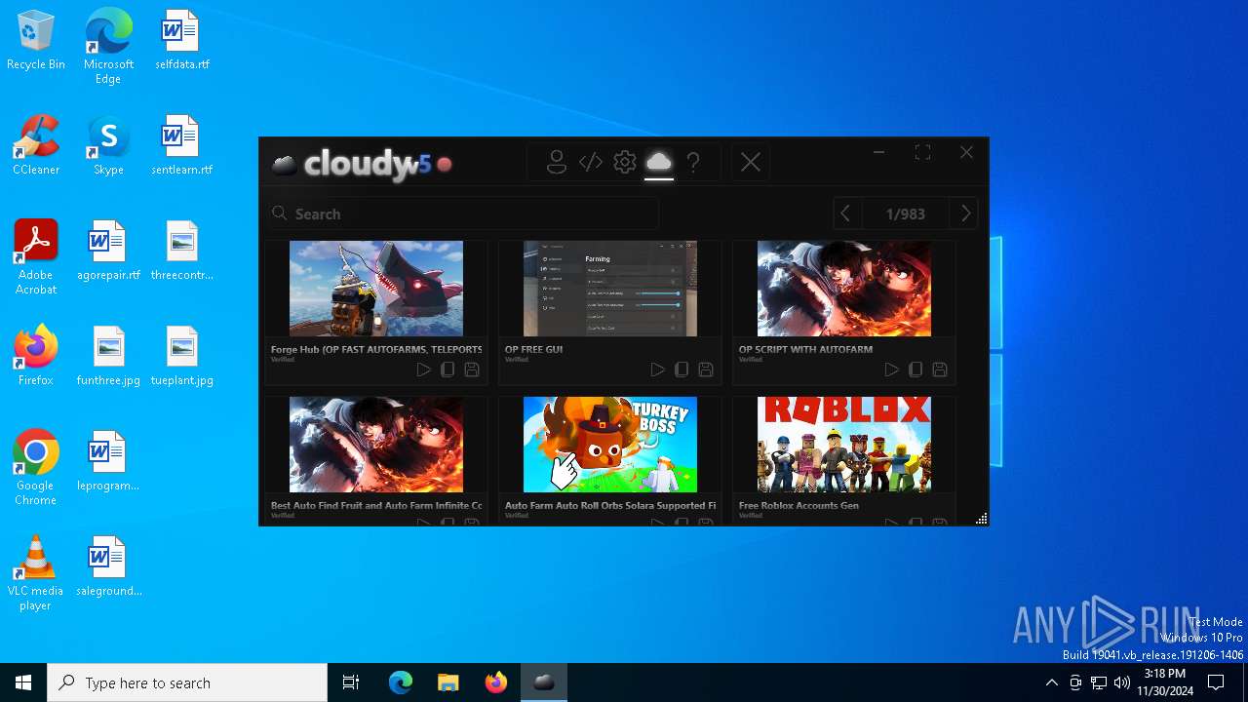Select OP FREE GUI title text
Image resolution: width=1248 pixels, height=702 pixels.
[x=533, y=349]
